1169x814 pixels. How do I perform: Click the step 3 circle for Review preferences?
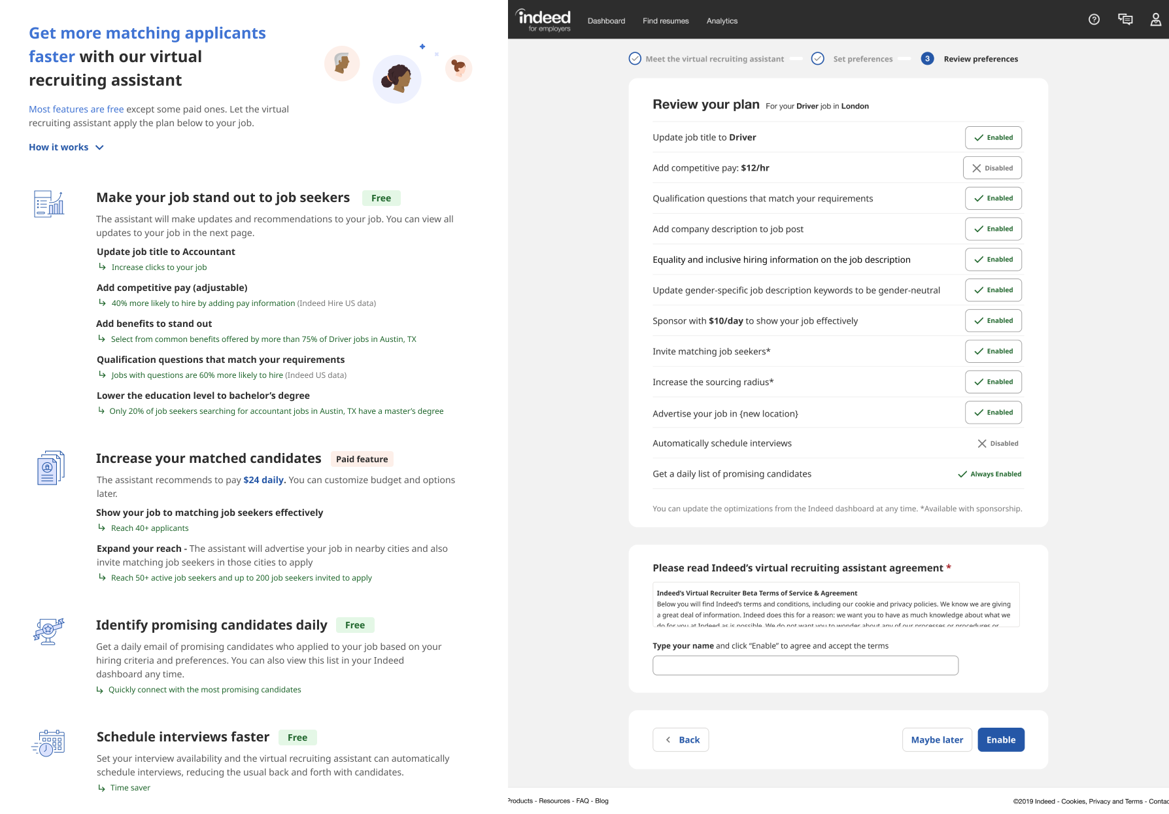click(x=927, y=59)
